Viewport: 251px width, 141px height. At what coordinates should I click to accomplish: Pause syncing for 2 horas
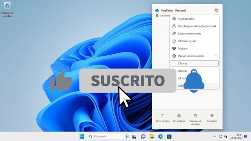coord(195,63)
